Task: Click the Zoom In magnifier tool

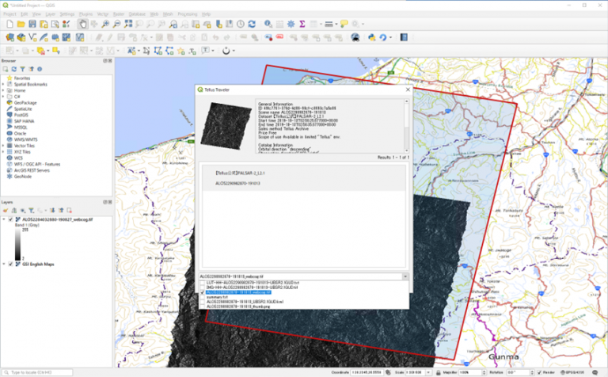Action: coord(105,24)
